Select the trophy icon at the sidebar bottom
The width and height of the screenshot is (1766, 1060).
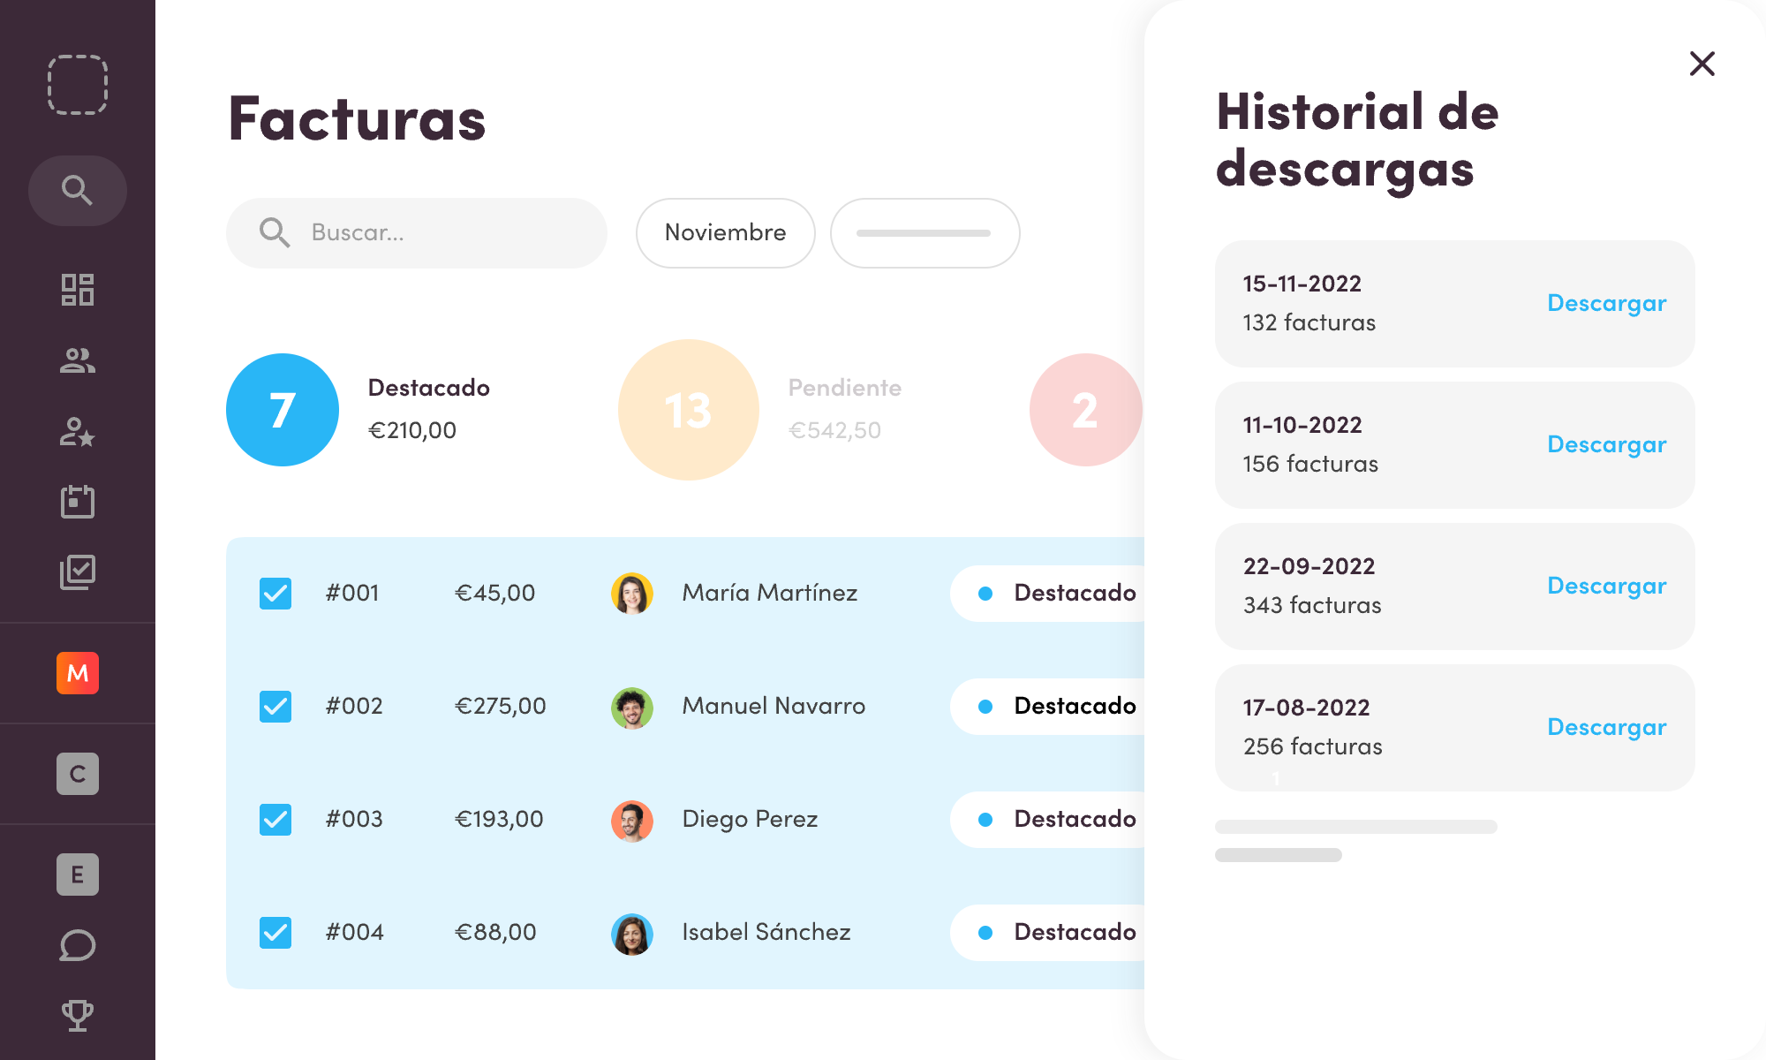(x=78, y=1014)
